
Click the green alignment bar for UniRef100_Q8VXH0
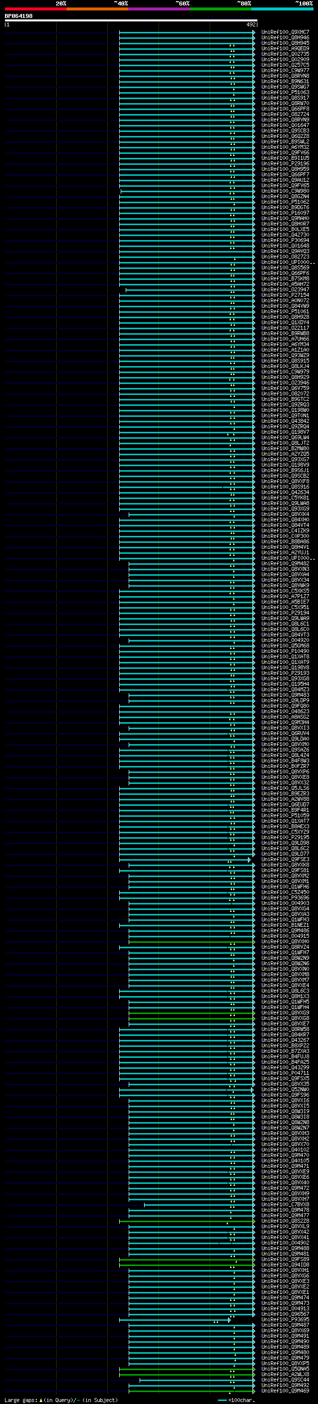tap(191, 942)
